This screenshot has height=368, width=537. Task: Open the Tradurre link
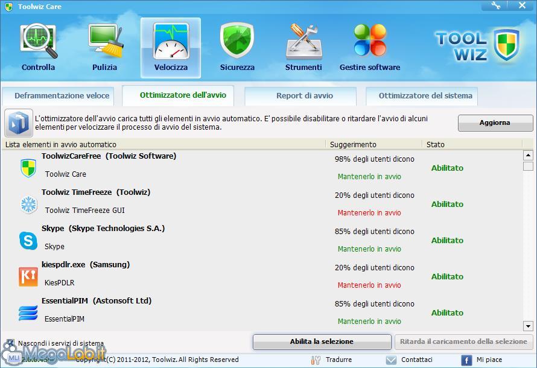pyautogui.click(x=338, y=360)
